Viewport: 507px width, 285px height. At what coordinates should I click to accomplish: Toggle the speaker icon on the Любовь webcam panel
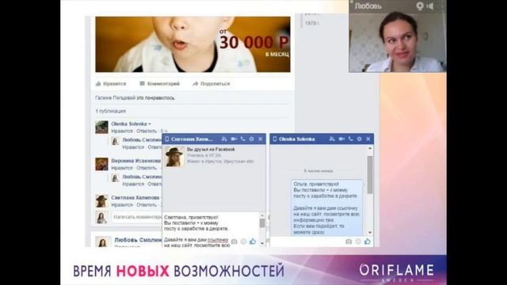coord(430,6)
